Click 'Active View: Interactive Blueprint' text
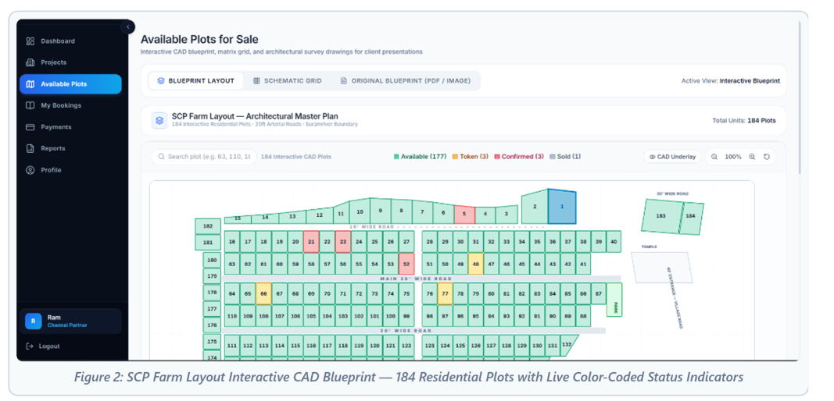The width and height of the screenshot is (834, 401). [730, 80]
